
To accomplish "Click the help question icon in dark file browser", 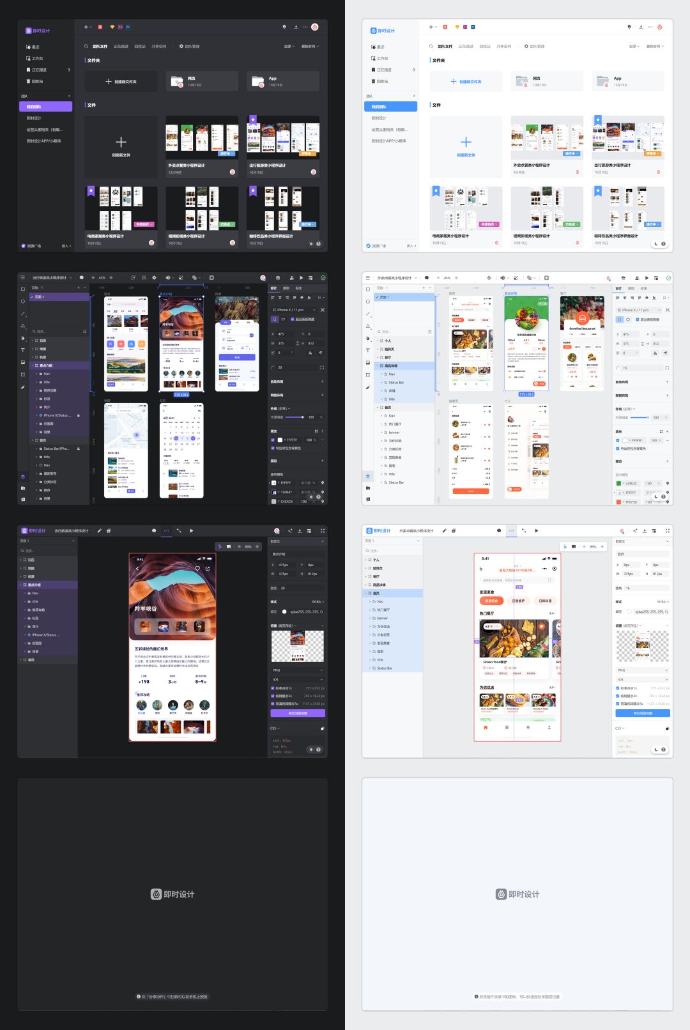I will pyautogui.click(x=318, y=243).
